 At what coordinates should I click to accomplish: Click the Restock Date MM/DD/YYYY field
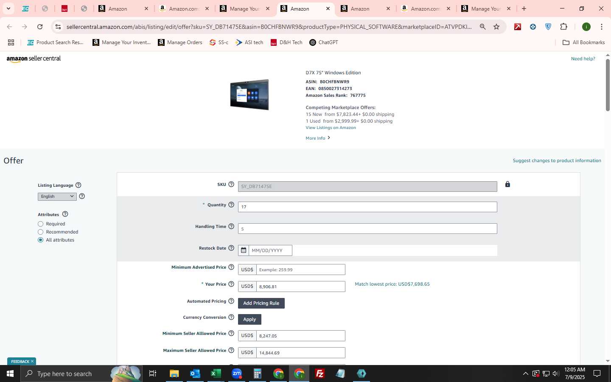coord(270,250)
